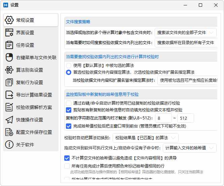The width and height of the screenshot is (224, 186).
Task: Select the mouse icon for 右键菜单与文件关联
Action: tap(9, 58)
